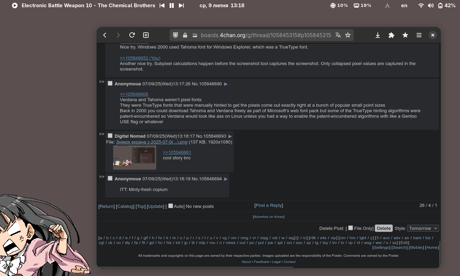Skip to previous track in top bar

point(162,6)
